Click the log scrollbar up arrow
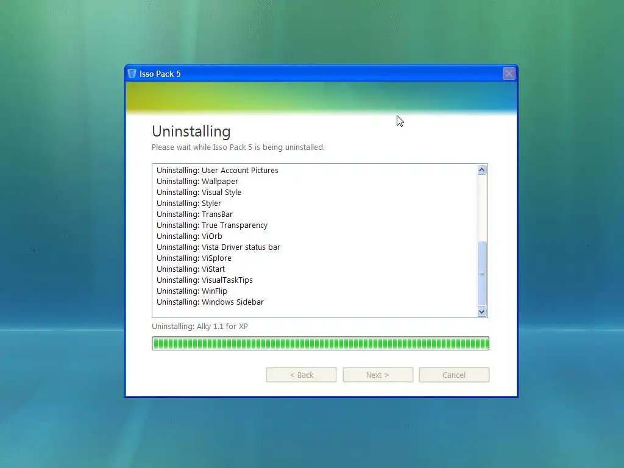624x468 pixels. (x=481, y=170)
